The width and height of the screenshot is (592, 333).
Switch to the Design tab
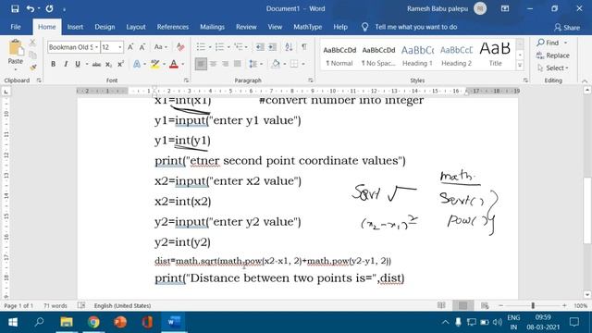pos(105,27)
